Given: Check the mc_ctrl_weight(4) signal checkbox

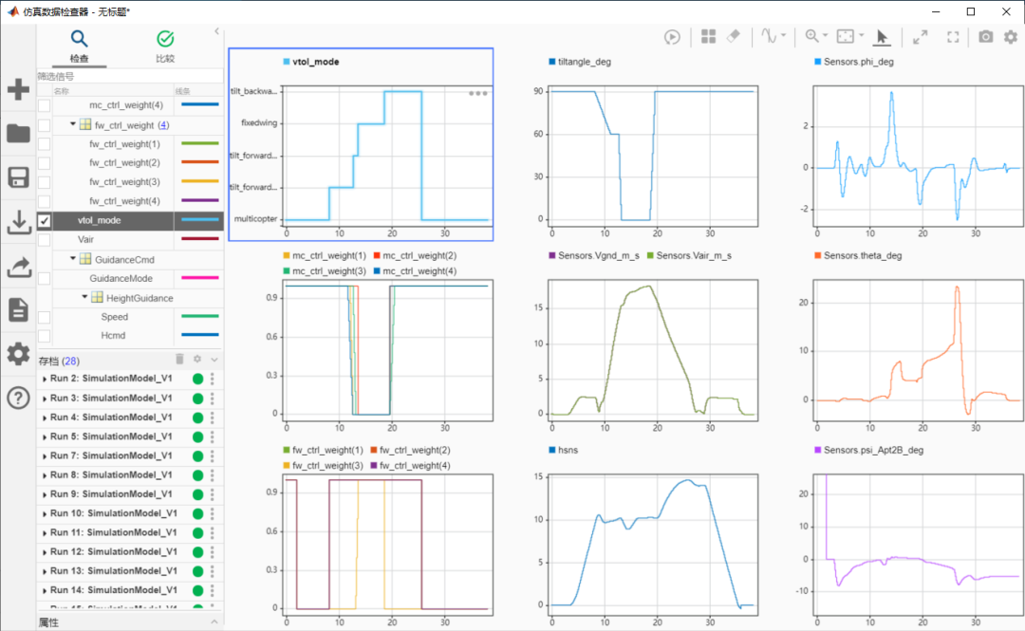Looking at the screenshot, I should click(x=44, y=105).
